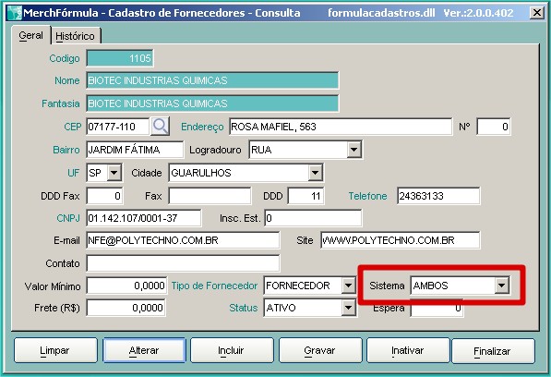551x377 pixels.
Task: Expand the Tipo de Fornecedor dropdown
Action: pos(349,286)
